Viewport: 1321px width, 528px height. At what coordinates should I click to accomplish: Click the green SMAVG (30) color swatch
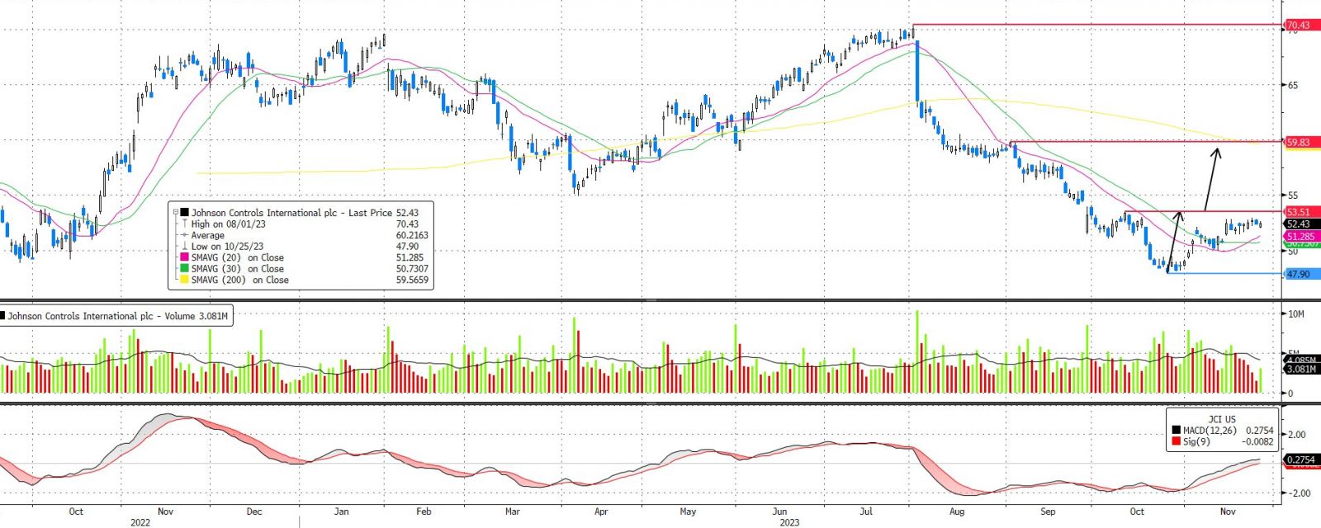(185, 268)
